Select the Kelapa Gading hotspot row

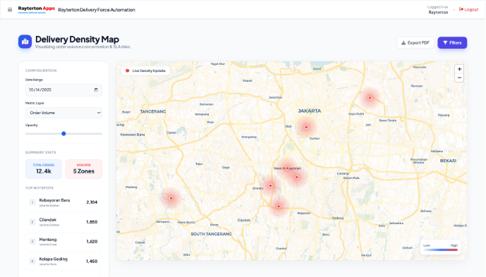click(x=63, y=261)
